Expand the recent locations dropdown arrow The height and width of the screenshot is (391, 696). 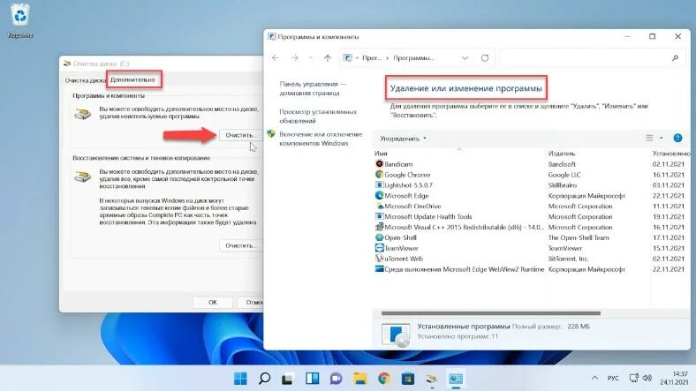[x=310, y=58]
